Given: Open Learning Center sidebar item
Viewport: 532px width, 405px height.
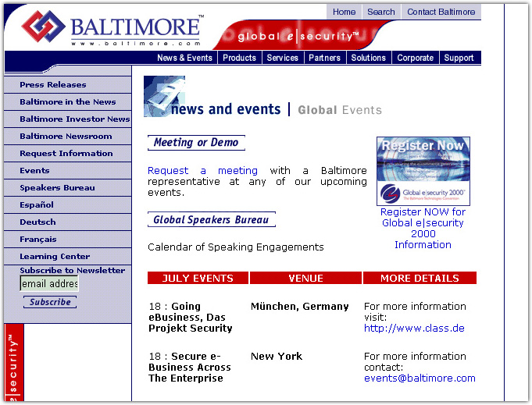Looking at the screenshot, I should [x=67, y=257].
